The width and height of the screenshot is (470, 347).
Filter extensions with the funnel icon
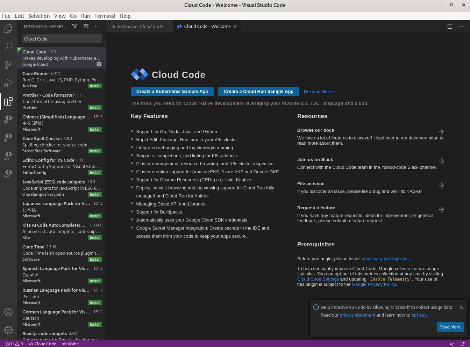click(x=75, y=27)
